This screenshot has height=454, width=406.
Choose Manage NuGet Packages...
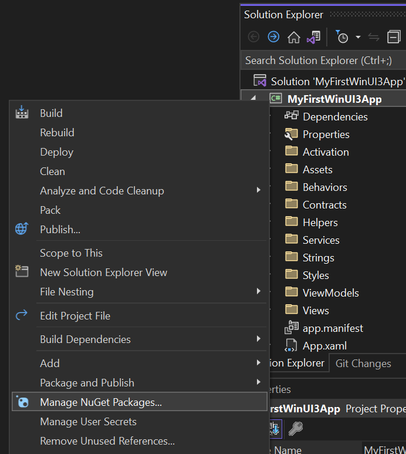click(x=140, y=402)
